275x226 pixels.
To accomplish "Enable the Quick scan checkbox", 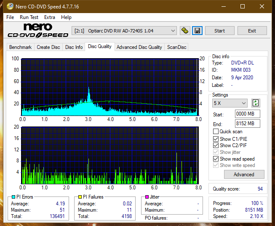I will tap(216, 132).
